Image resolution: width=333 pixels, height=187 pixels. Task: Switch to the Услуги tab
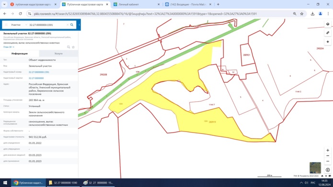(58, 54)
